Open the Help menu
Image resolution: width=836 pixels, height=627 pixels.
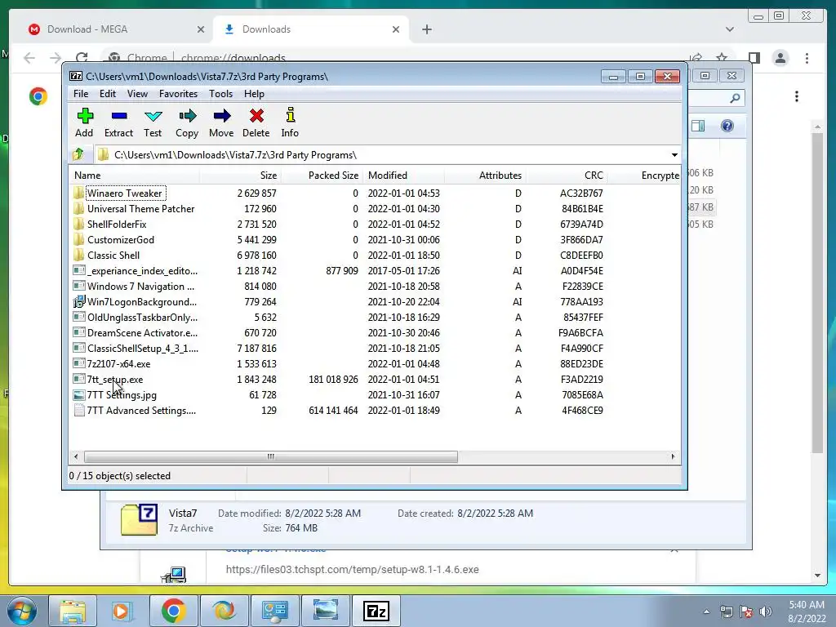pos(255,94)
